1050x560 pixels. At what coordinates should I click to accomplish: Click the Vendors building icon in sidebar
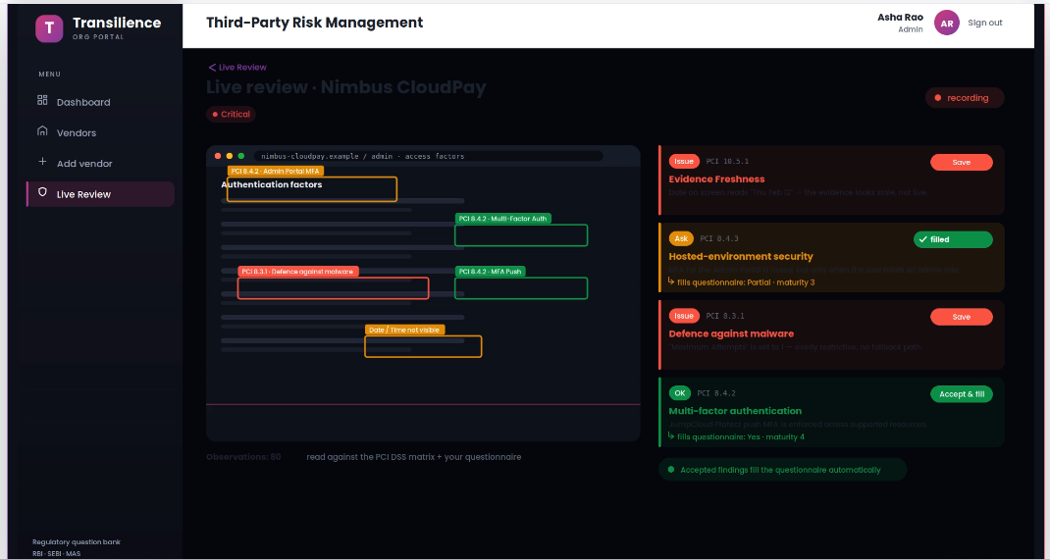tap(42, 131)
